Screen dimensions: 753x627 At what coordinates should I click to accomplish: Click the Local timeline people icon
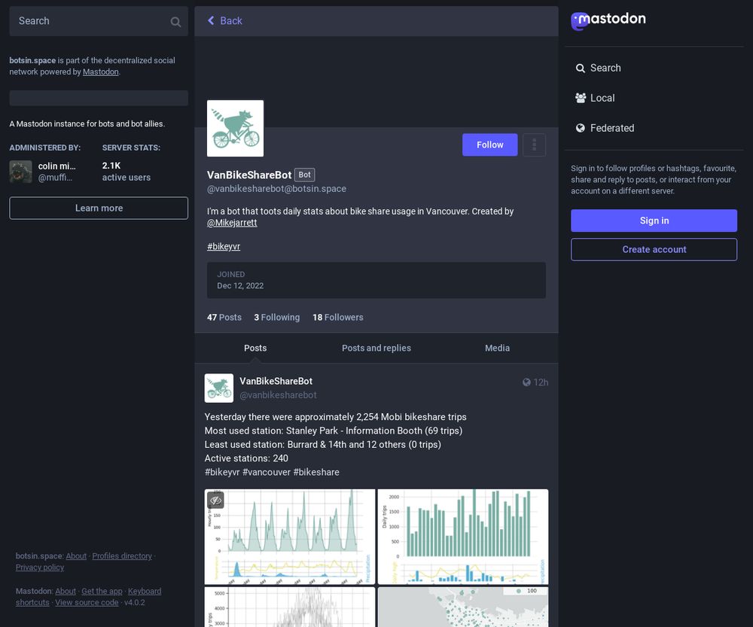[580, 98]
